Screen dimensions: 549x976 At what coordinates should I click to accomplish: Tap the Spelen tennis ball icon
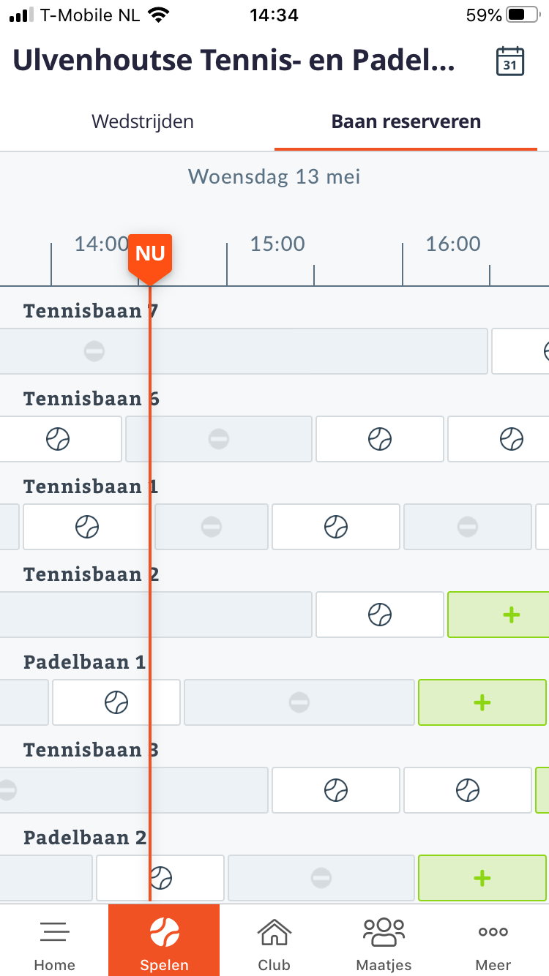click(165, 932)
